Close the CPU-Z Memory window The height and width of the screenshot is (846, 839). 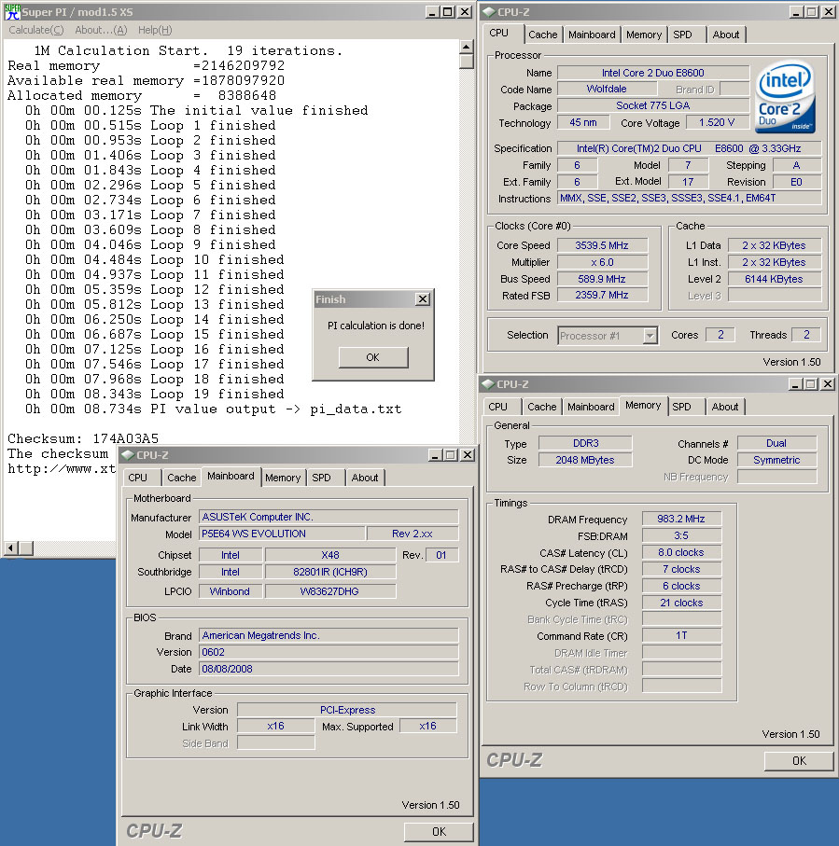click(828, 384)
